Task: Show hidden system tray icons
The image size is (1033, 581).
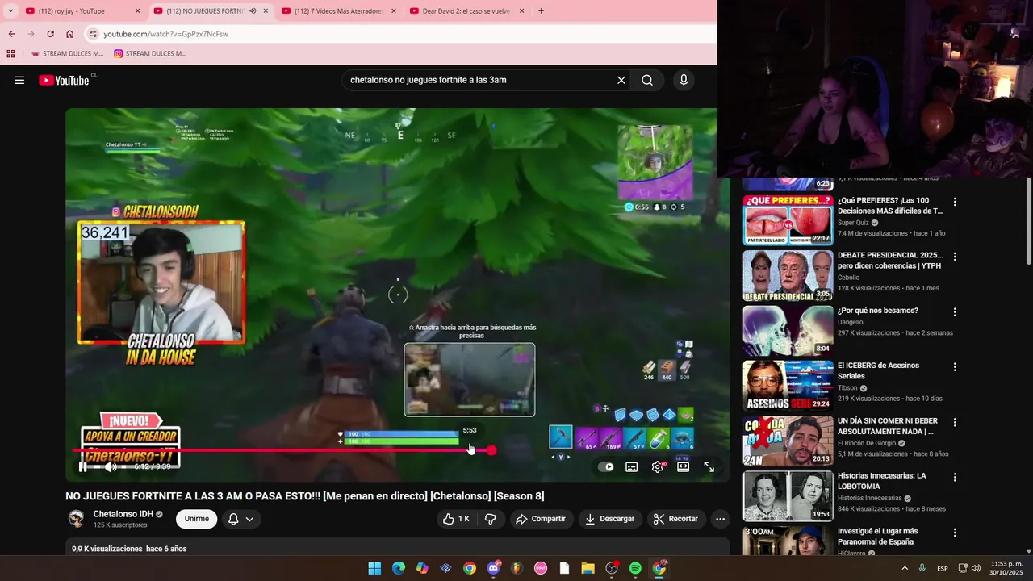Action: click(x=904, y=568)
